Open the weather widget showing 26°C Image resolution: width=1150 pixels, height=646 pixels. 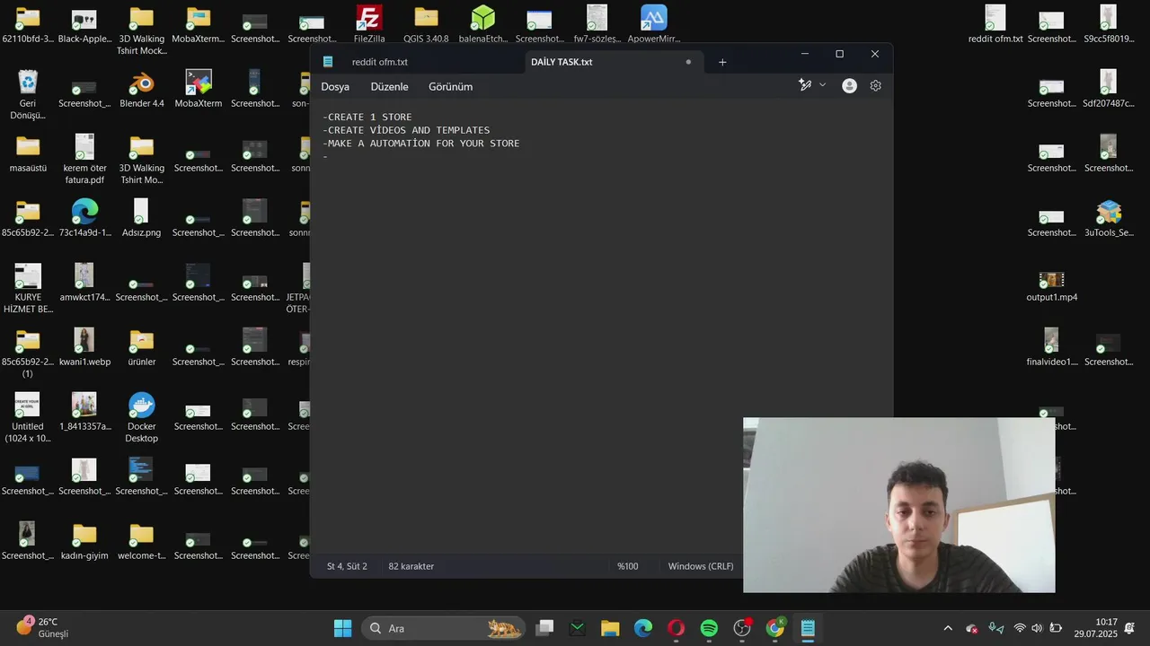tap(42, 628)
